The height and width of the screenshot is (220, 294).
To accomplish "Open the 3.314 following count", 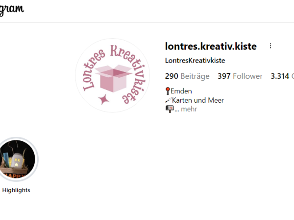I will point(282,76).
